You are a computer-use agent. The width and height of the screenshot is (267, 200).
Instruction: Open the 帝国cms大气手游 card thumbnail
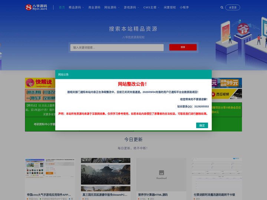(x=50, y=174)
